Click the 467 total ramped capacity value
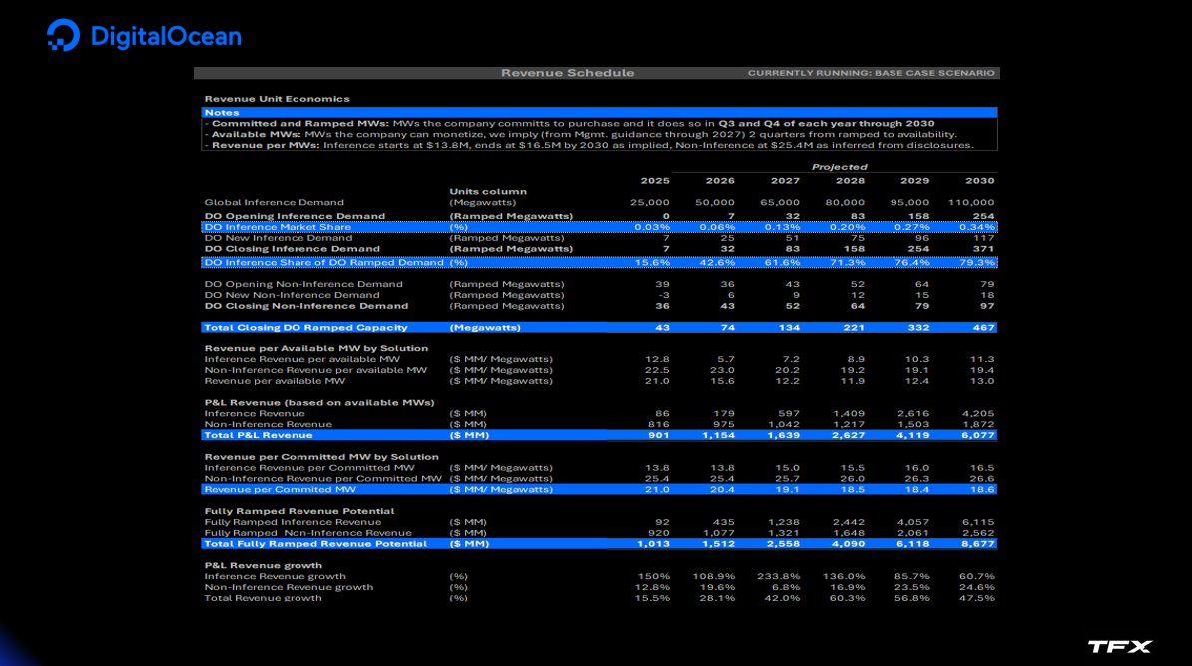This screenshot has height=666, width=1192. pyautogui.click(x=983, y=327)
